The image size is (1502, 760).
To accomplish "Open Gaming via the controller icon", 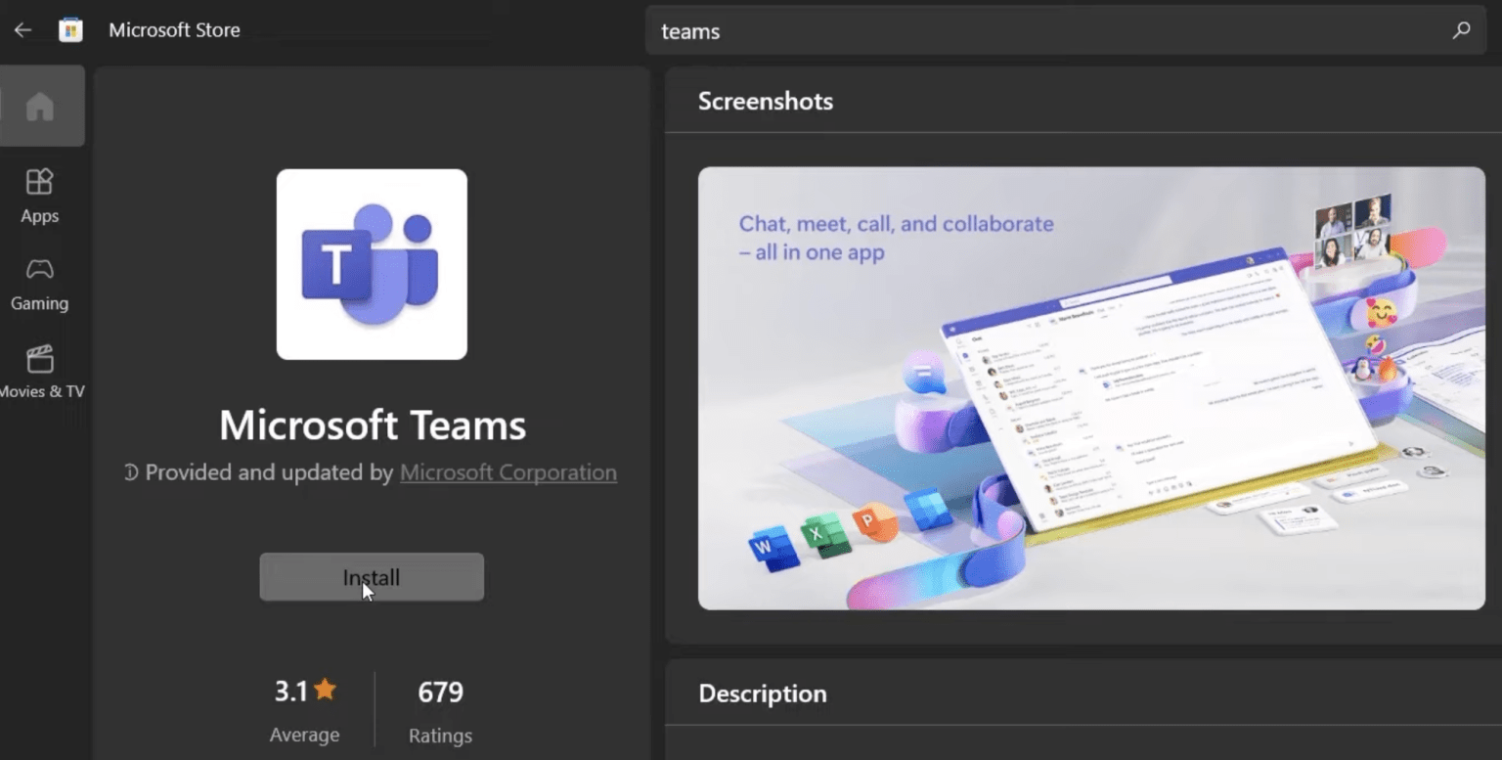I will pyautogui.click(x=39, y=269).
